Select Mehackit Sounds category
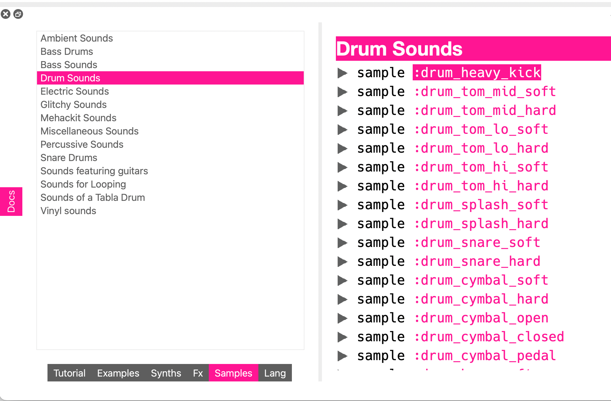This screenshot has width=611, height=401. coord(170,118)
